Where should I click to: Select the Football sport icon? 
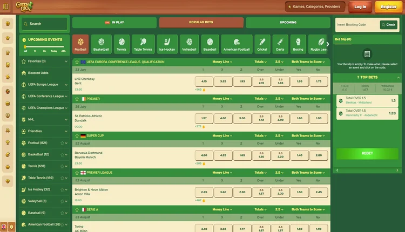[x=80, y=44]
